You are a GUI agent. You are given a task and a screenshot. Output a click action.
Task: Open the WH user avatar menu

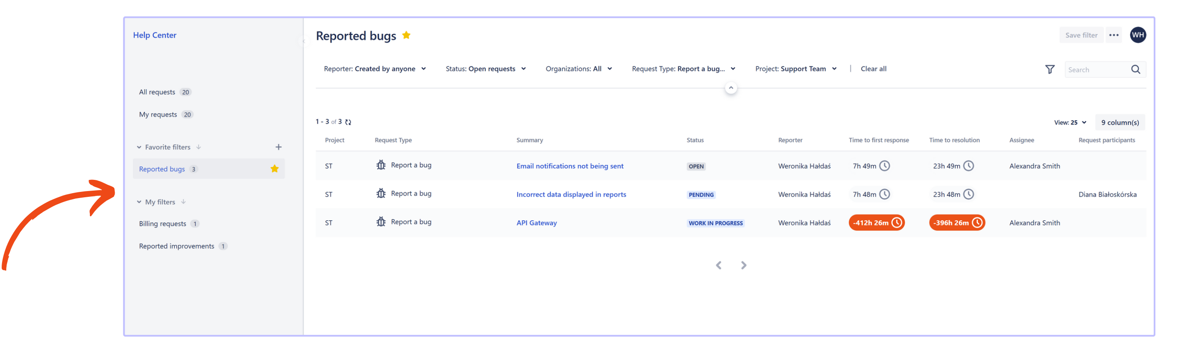pos(1138,35)
